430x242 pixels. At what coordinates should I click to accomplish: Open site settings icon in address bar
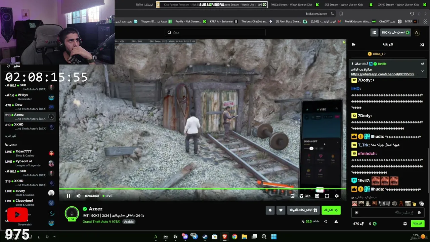pyautogui.click(x=332, y=14)
